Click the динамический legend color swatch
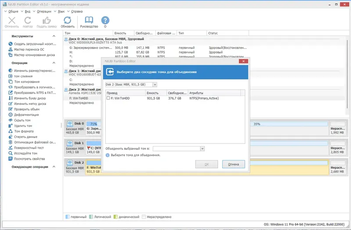Image resolution: width=351 pixels, height=230 pixels. tap(115, 217)
